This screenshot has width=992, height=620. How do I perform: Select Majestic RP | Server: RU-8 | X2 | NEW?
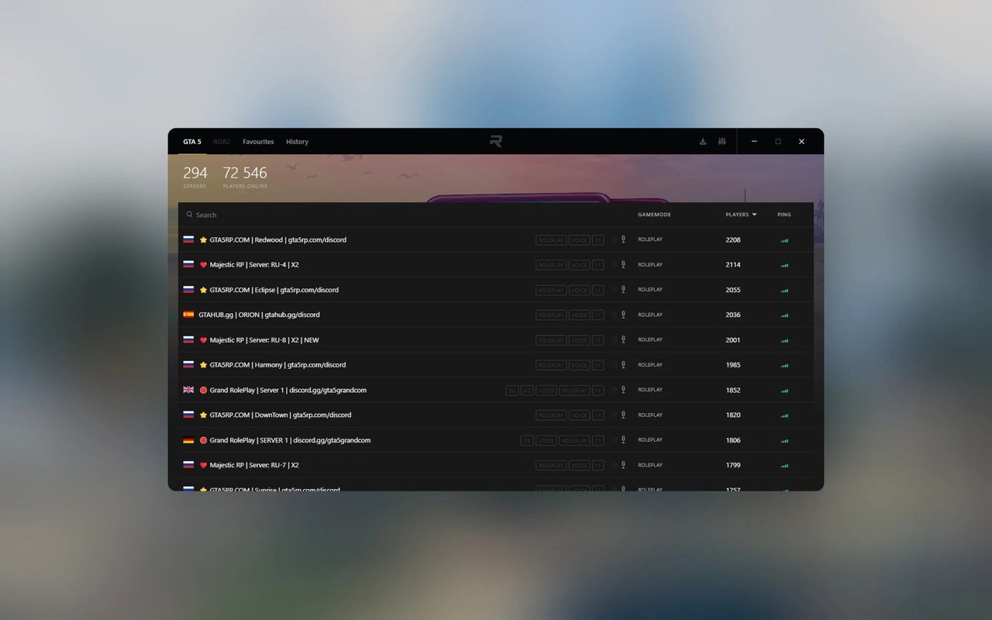tap(496, 339)
